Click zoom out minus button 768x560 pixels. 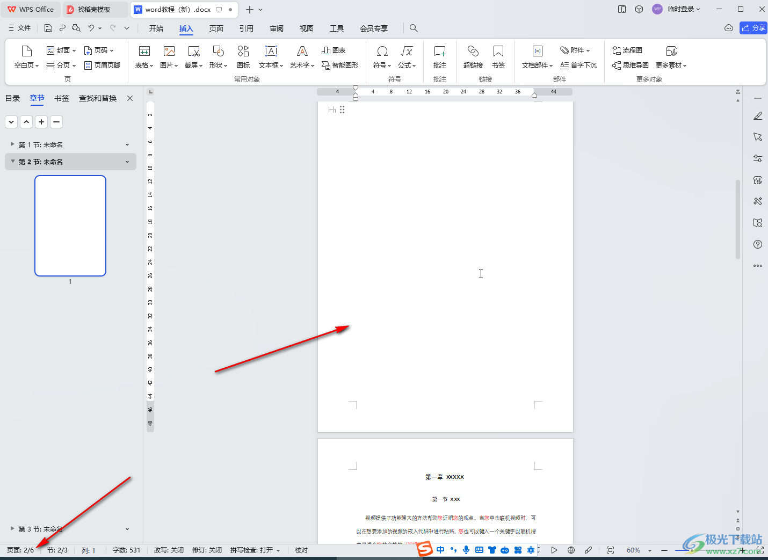click(664, 550)
